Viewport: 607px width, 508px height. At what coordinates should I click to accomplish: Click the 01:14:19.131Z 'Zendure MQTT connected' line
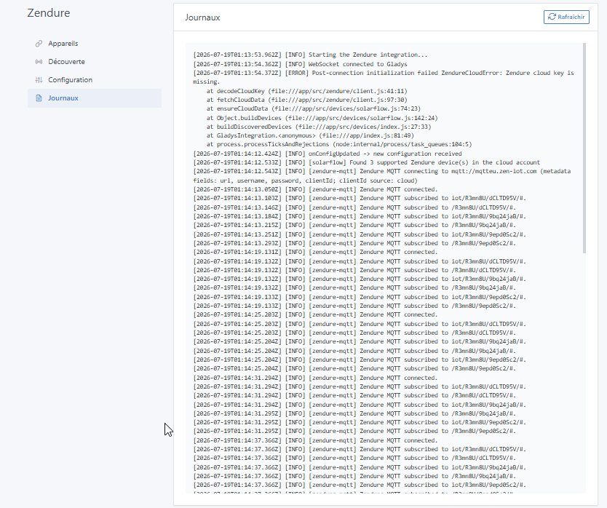click(315, 252)
